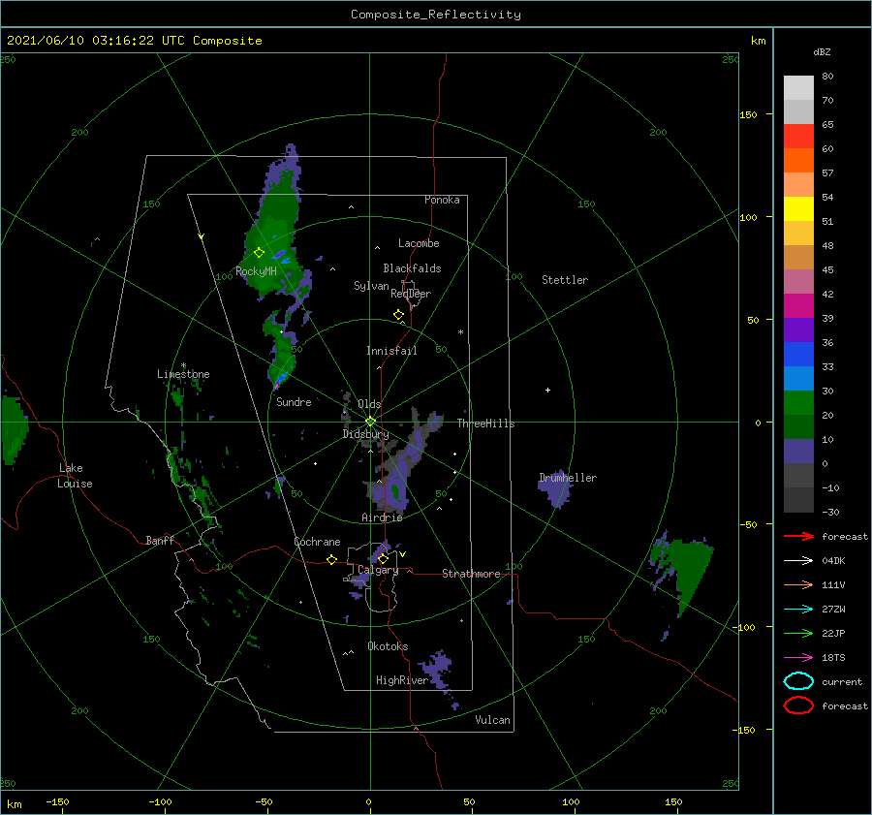Click the white 04DK arrow icon
The image size is (872, 815).
click(x=798, y=560)
